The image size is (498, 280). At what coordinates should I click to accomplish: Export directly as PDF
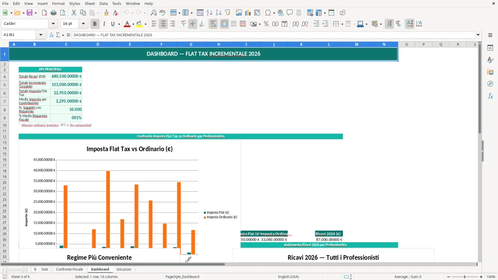[x=44, y=13]
